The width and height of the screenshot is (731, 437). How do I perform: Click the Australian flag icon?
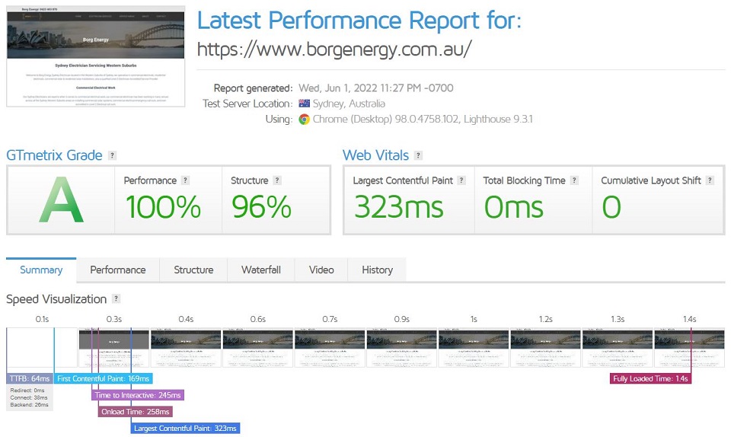(x=304, y=104)
